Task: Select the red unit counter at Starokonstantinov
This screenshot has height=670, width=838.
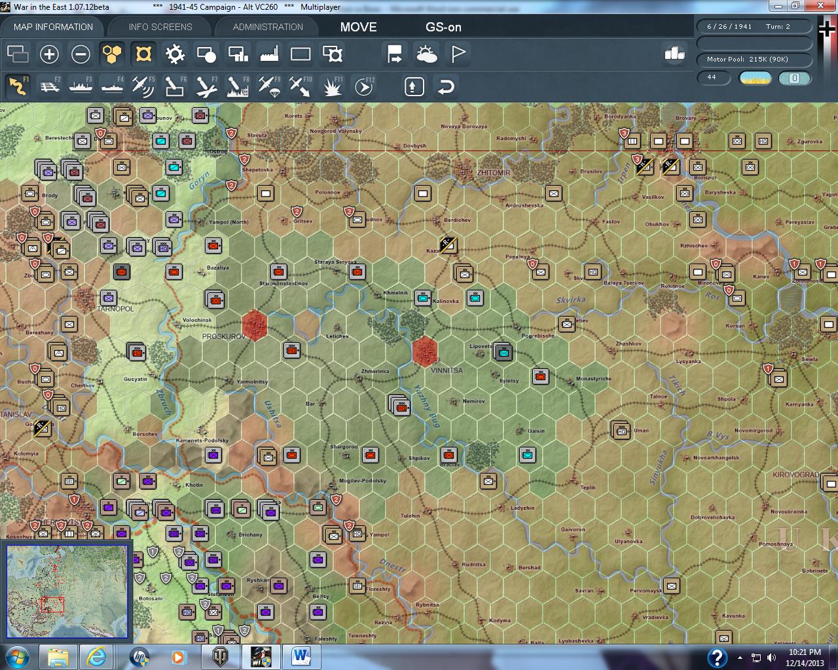Action: point(279,272)
